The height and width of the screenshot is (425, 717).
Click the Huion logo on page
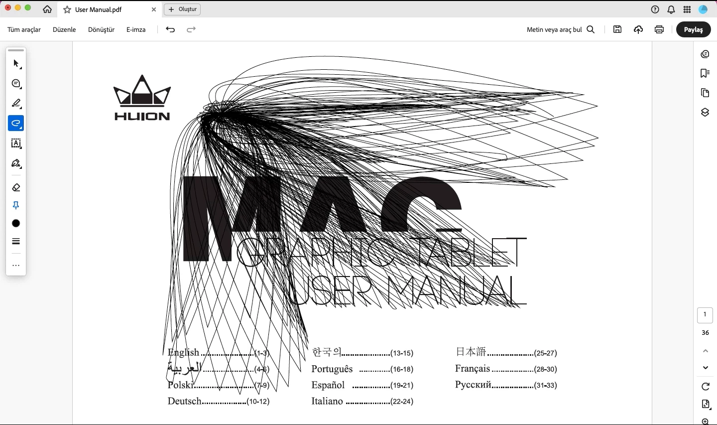142,98
